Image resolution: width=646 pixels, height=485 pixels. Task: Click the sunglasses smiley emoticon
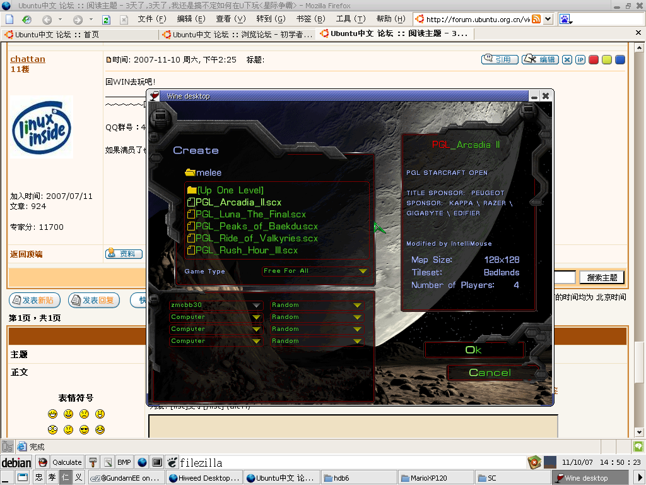coord(84,429)
